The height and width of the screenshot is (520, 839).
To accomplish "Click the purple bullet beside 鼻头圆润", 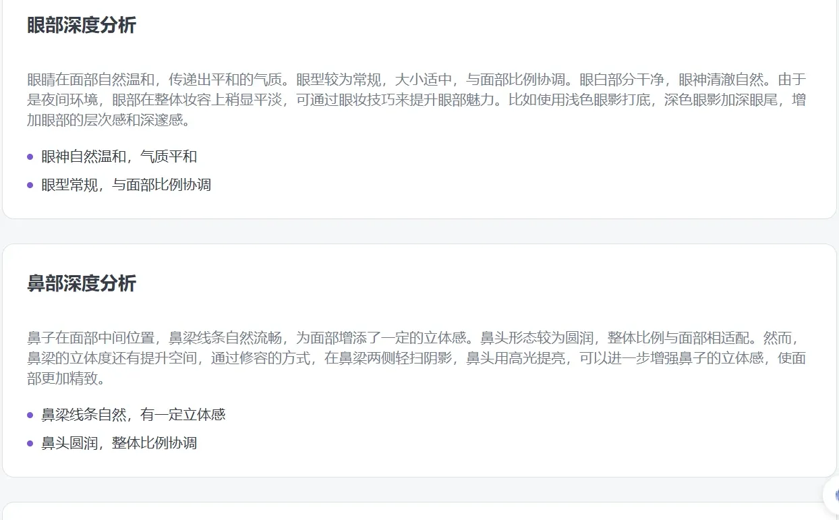I will coord(29,442).
